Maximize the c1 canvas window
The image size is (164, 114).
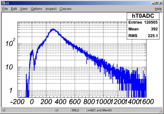[157, 3]
